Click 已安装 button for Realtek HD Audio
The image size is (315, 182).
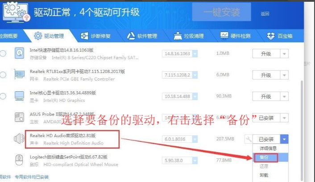266,139
